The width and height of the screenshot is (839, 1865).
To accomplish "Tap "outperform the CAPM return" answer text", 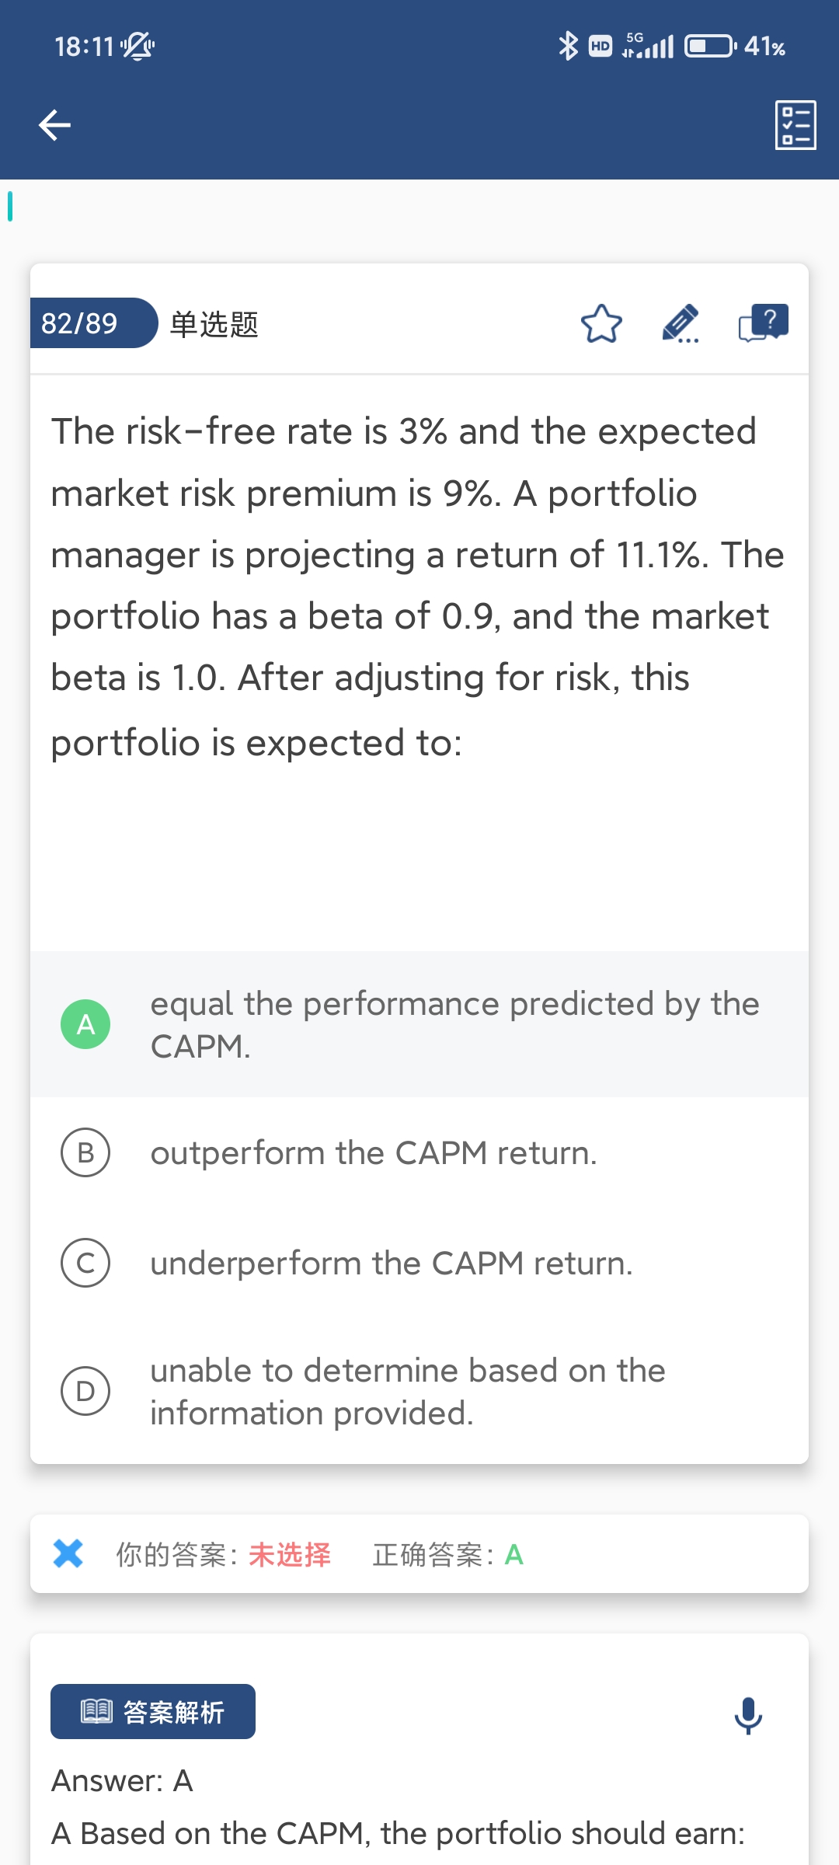I will click(x=374, y=1153).
